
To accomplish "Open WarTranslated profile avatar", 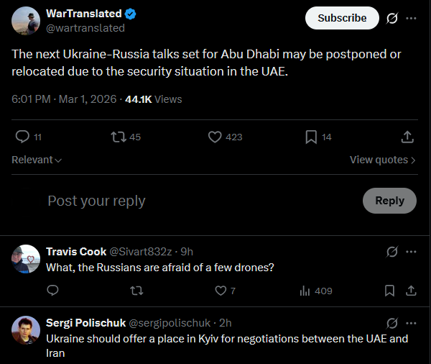I will click(25, 21).
